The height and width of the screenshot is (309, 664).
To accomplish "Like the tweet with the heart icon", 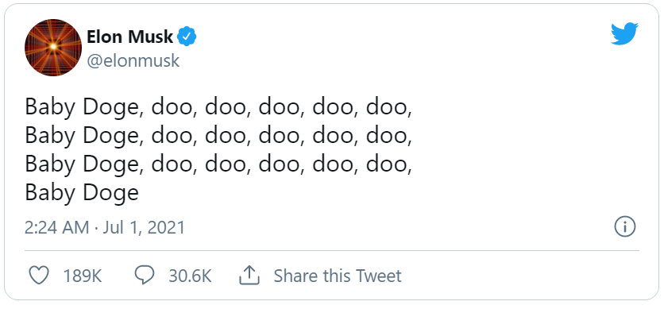I will click(x=39, y=276).
